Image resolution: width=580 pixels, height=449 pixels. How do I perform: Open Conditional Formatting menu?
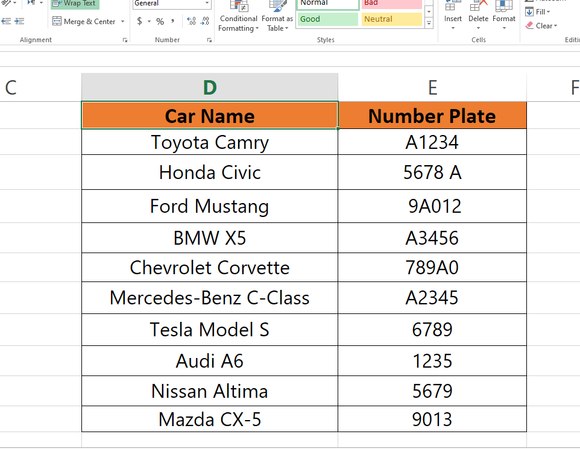tap(239, 16)
